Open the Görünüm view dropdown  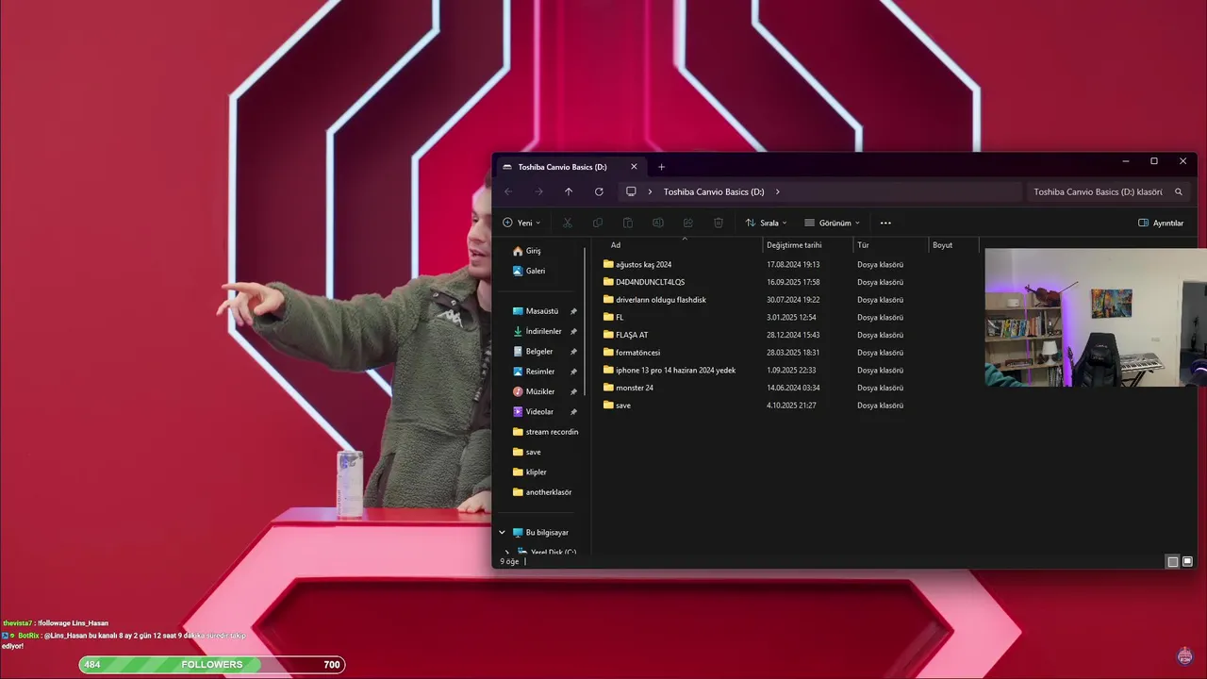tap(832, 223)
